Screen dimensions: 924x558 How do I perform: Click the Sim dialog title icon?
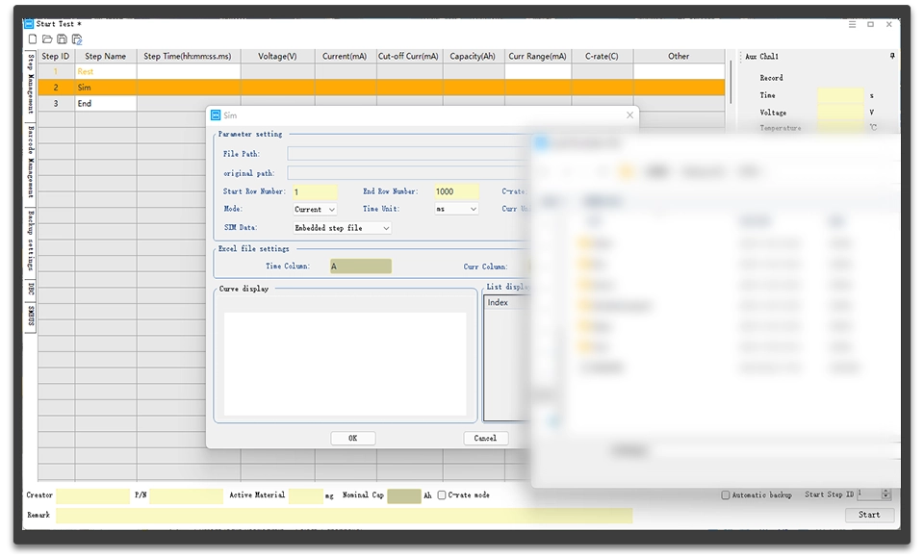(216, 114)
